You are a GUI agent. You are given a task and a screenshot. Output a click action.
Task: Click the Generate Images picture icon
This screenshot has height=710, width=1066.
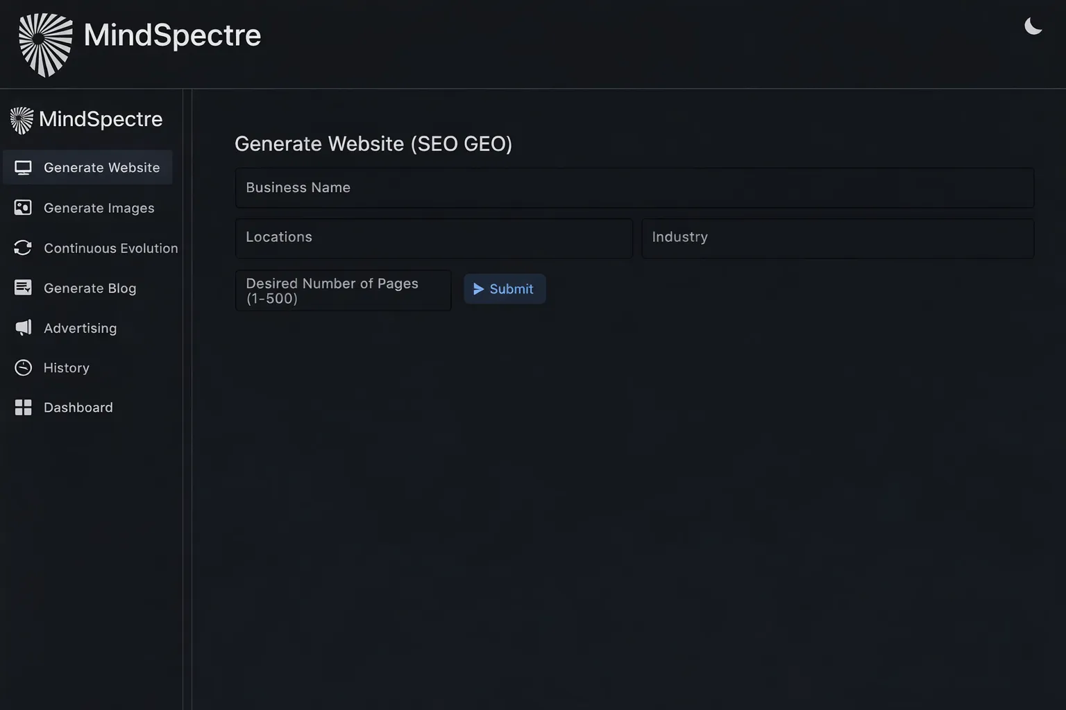click(x=23, y=207)
